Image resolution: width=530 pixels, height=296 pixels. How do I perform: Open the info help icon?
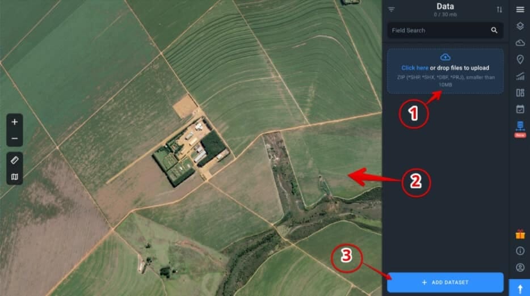pos(520,251)
